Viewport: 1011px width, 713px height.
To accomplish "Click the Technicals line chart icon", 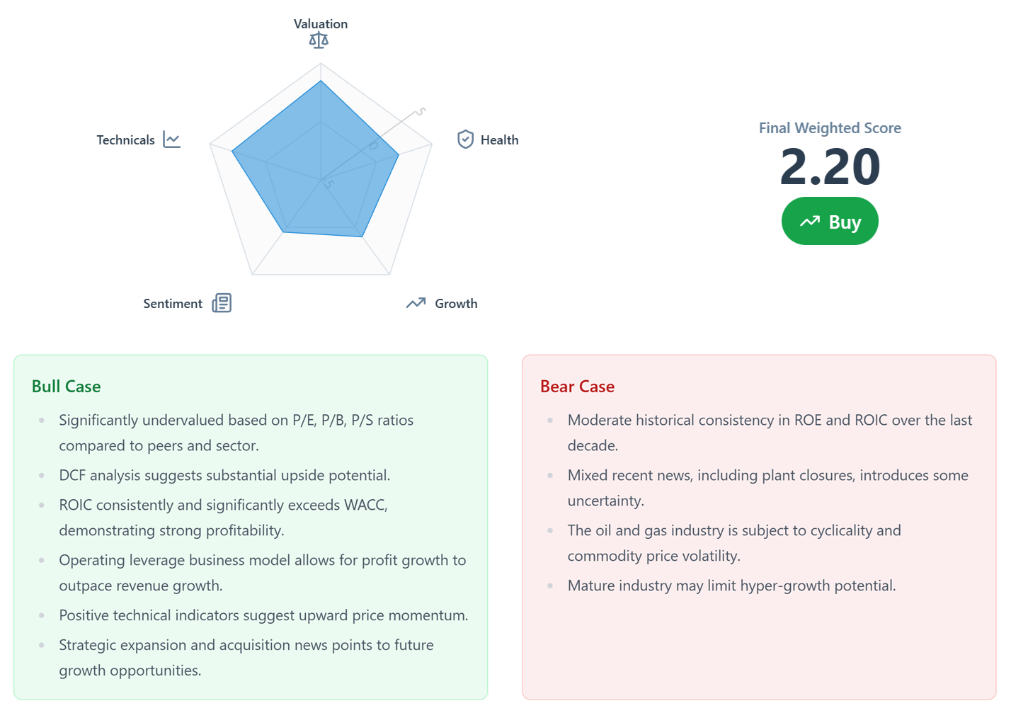I will coord(171,139).
